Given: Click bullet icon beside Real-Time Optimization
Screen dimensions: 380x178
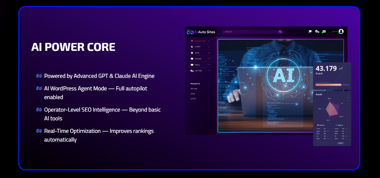Looking at the screenshot, I should [x=39, y=131].
